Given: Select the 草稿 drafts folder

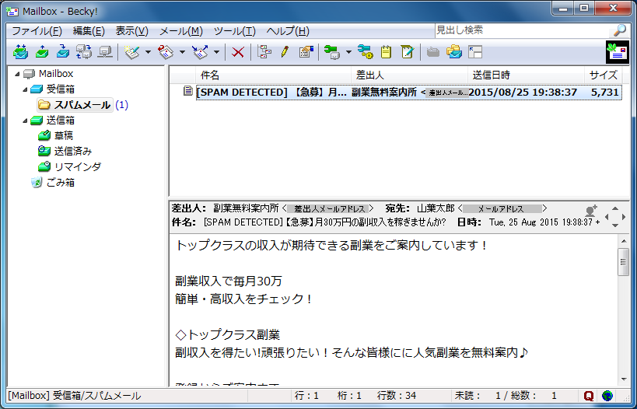Looking at the screenshot, I should click(x=64, y=135).
